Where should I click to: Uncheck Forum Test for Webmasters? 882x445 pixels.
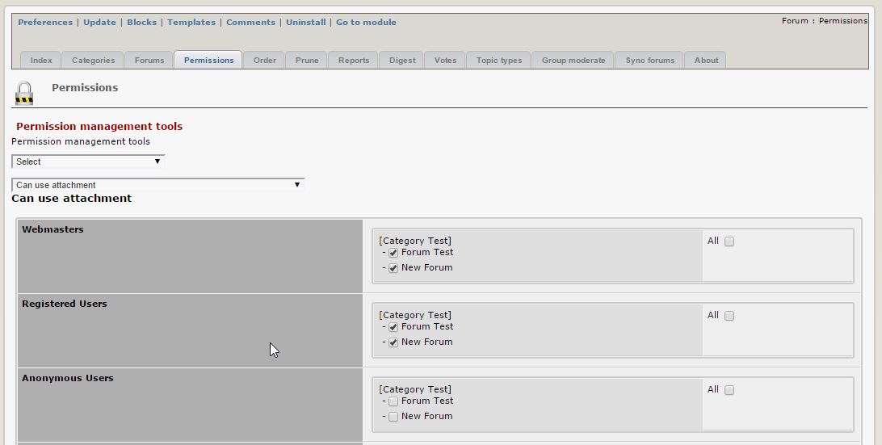tap(393, 253)
